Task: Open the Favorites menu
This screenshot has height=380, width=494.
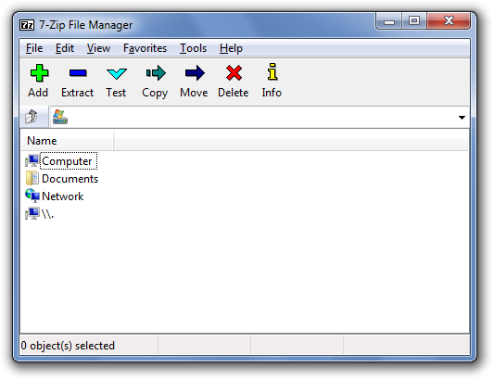Action: [145, 48]
